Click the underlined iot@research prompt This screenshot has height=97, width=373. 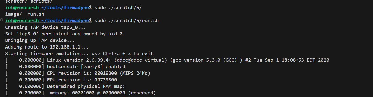click(22, 21)
